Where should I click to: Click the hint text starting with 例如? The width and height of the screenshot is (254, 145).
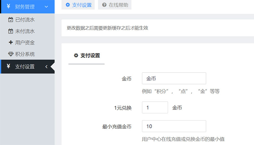(181, 91)
